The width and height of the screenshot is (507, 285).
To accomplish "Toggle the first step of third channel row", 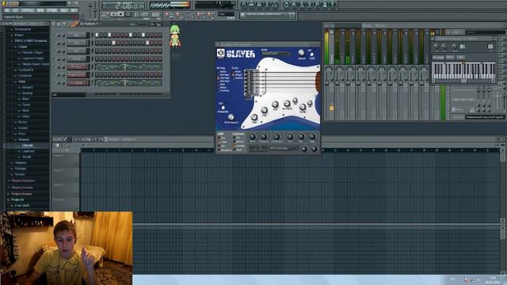I will click(x=97, y=51).
